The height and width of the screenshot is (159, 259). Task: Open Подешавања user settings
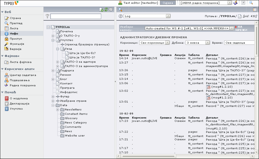point(20,80)
